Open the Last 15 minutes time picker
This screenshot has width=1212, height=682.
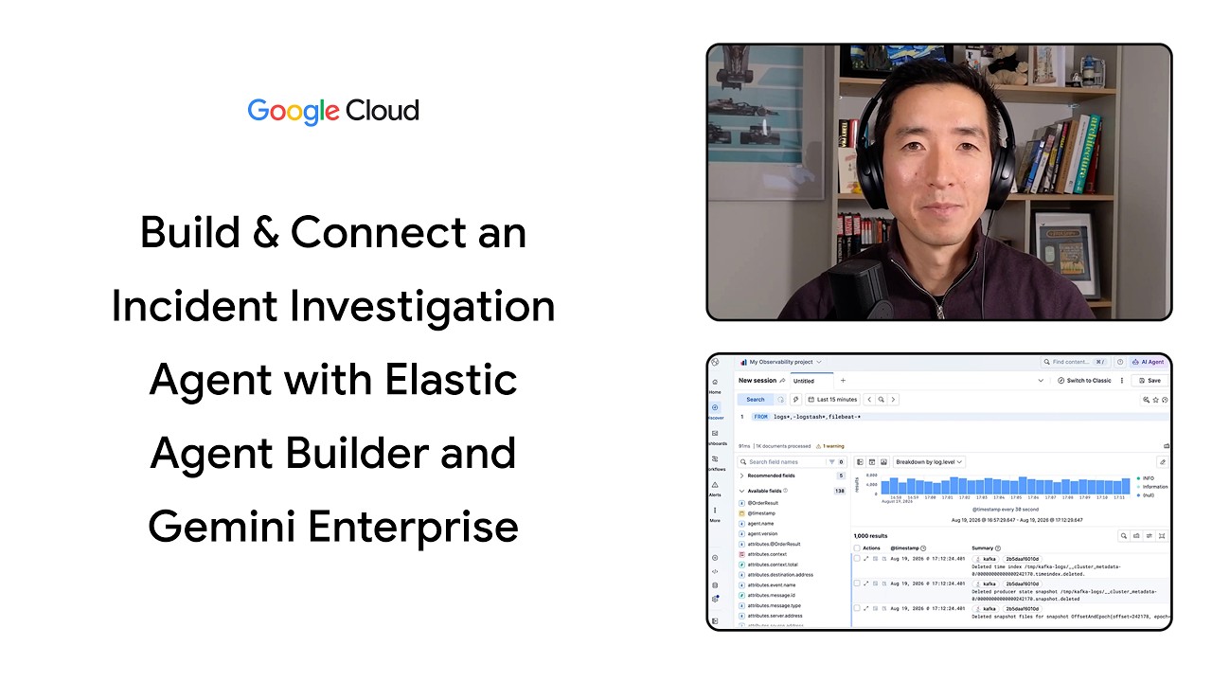coord(833,400)
